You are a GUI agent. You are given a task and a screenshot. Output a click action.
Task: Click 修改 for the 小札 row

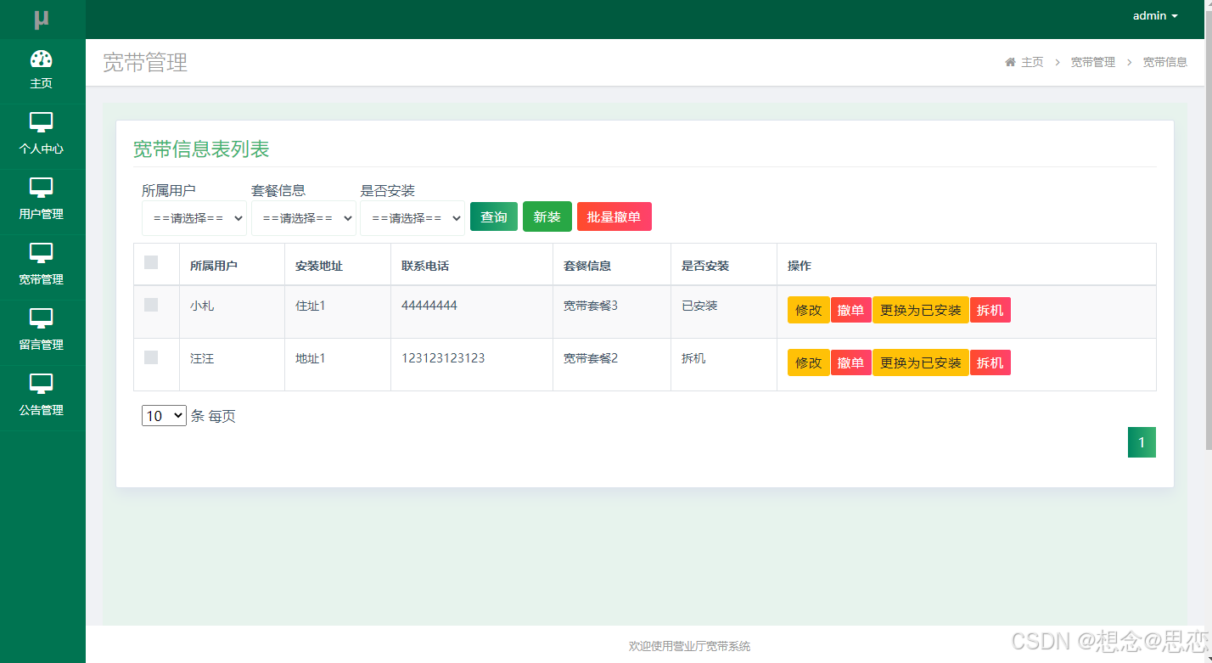[809, 310]
